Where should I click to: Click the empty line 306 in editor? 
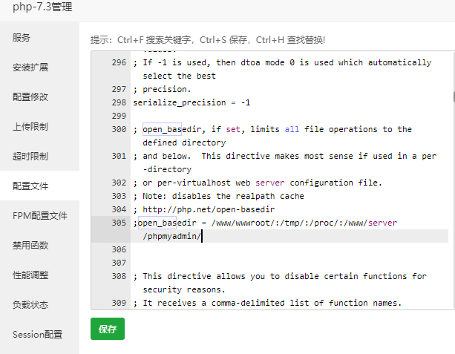[289, 249]
